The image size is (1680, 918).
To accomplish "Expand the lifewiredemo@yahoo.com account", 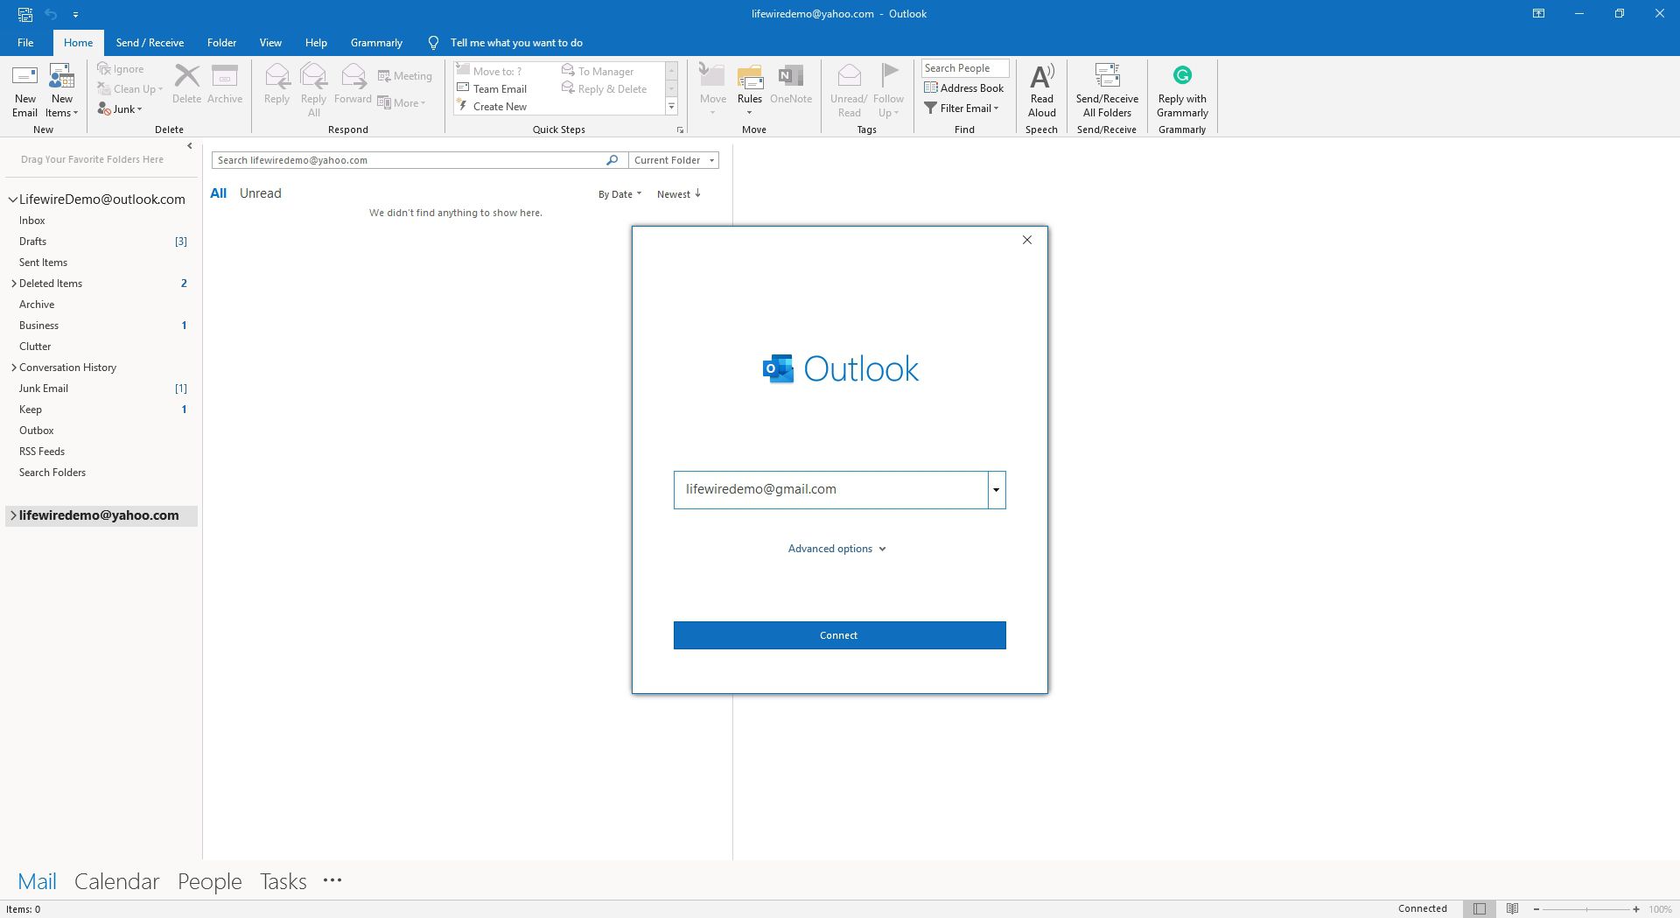I will click(13, 516).
